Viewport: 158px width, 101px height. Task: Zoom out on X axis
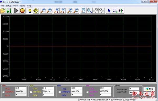pos(63,11)
